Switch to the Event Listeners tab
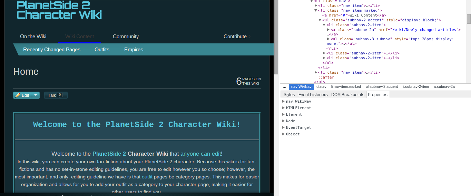The width and height of the screenshot is (471, 196). click(x=313, y=95)
